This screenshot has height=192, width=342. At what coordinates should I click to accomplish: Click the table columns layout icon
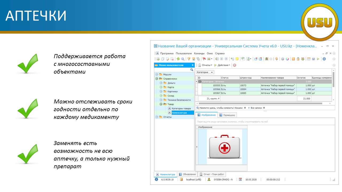[309, 59]
